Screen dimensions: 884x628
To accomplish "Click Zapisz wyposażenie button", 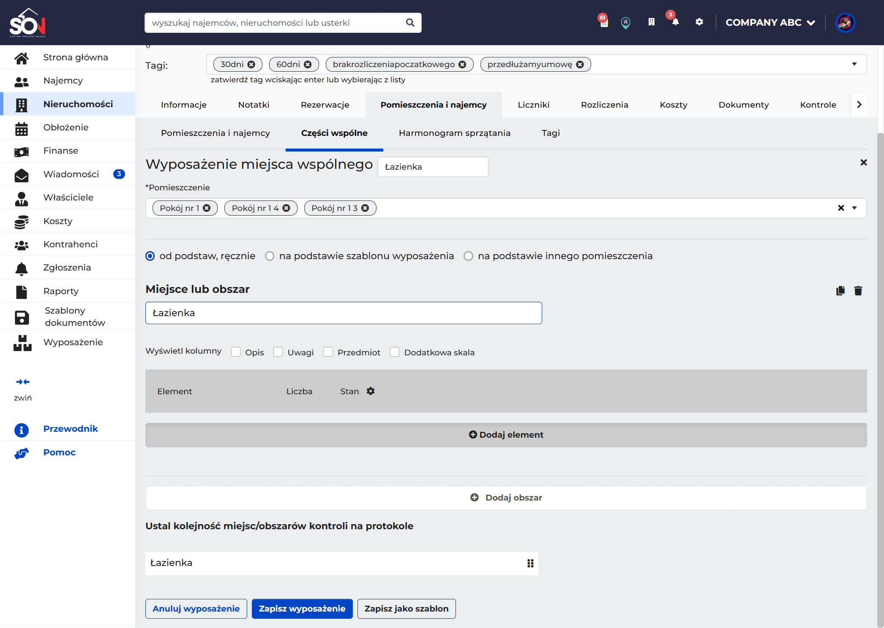I will (x=302, y=609).
